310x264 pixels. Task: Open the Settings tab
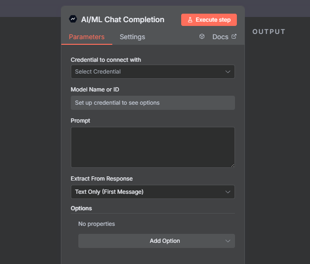(132, 37)
